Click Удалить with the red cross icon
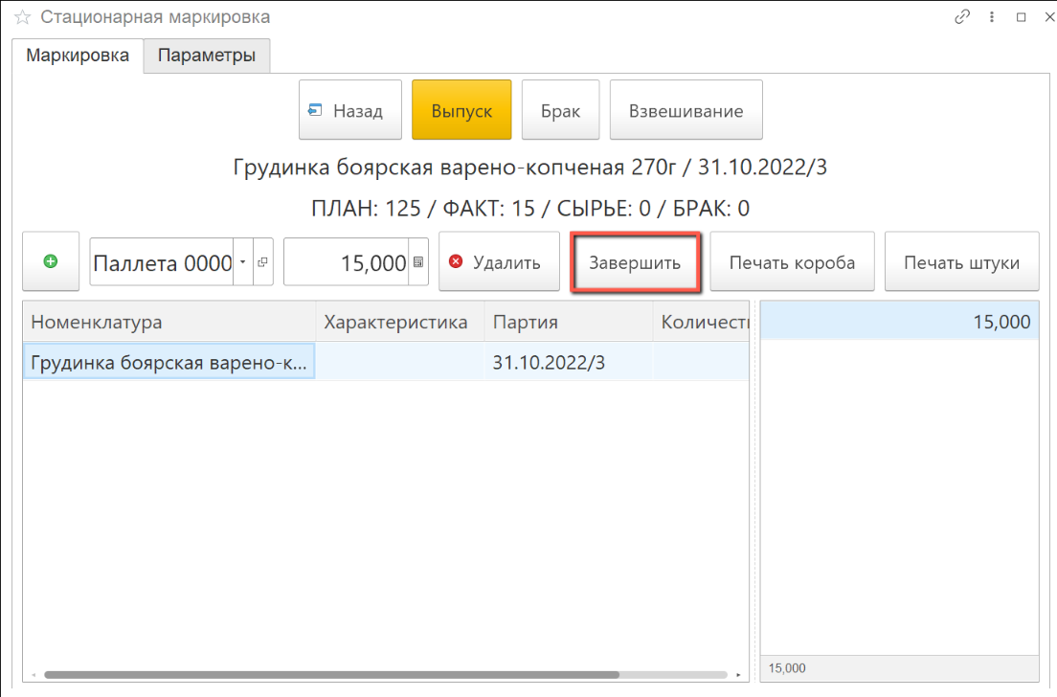1057x697 pixels. click(499, 262)
